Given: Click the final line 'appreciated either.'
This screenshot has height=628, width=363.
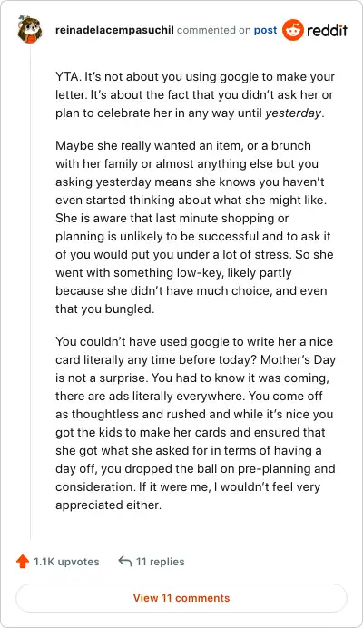Looking at the screenshot, I should pyautogui.click(x=109, y=505).
